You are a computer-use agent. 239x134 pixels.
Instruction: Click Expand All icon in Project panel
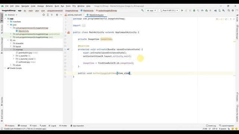click(x=48, y=15)
